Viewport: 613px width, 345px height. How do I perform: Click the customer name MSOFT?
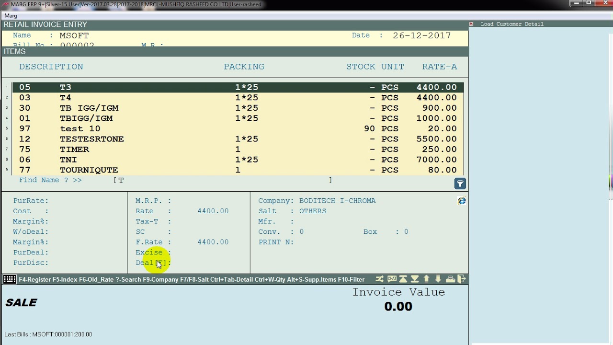(74, 35)
